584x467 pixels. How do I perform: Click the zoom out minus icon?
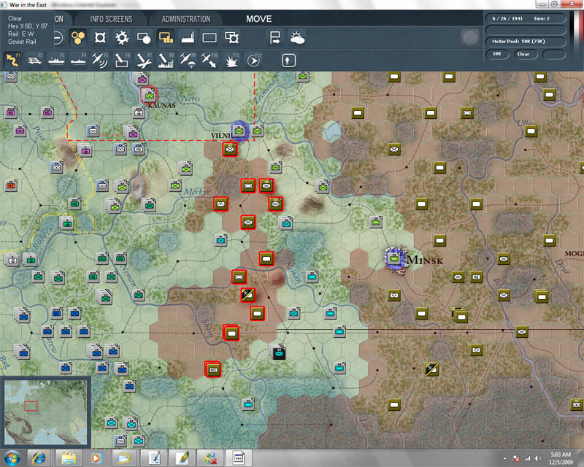coord(58,38)
